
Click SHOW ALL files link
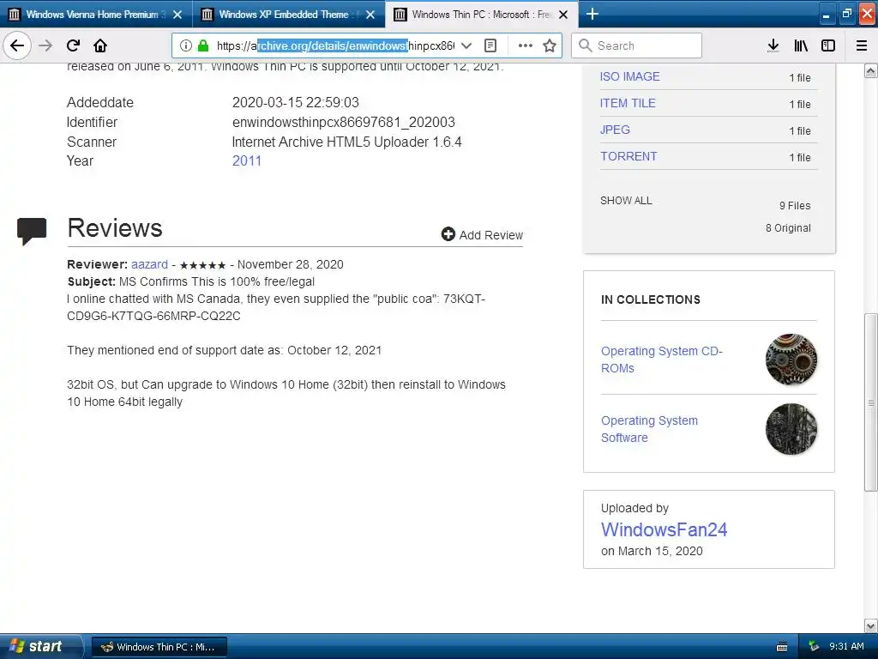pyautogui.click(x=626, y=201)
